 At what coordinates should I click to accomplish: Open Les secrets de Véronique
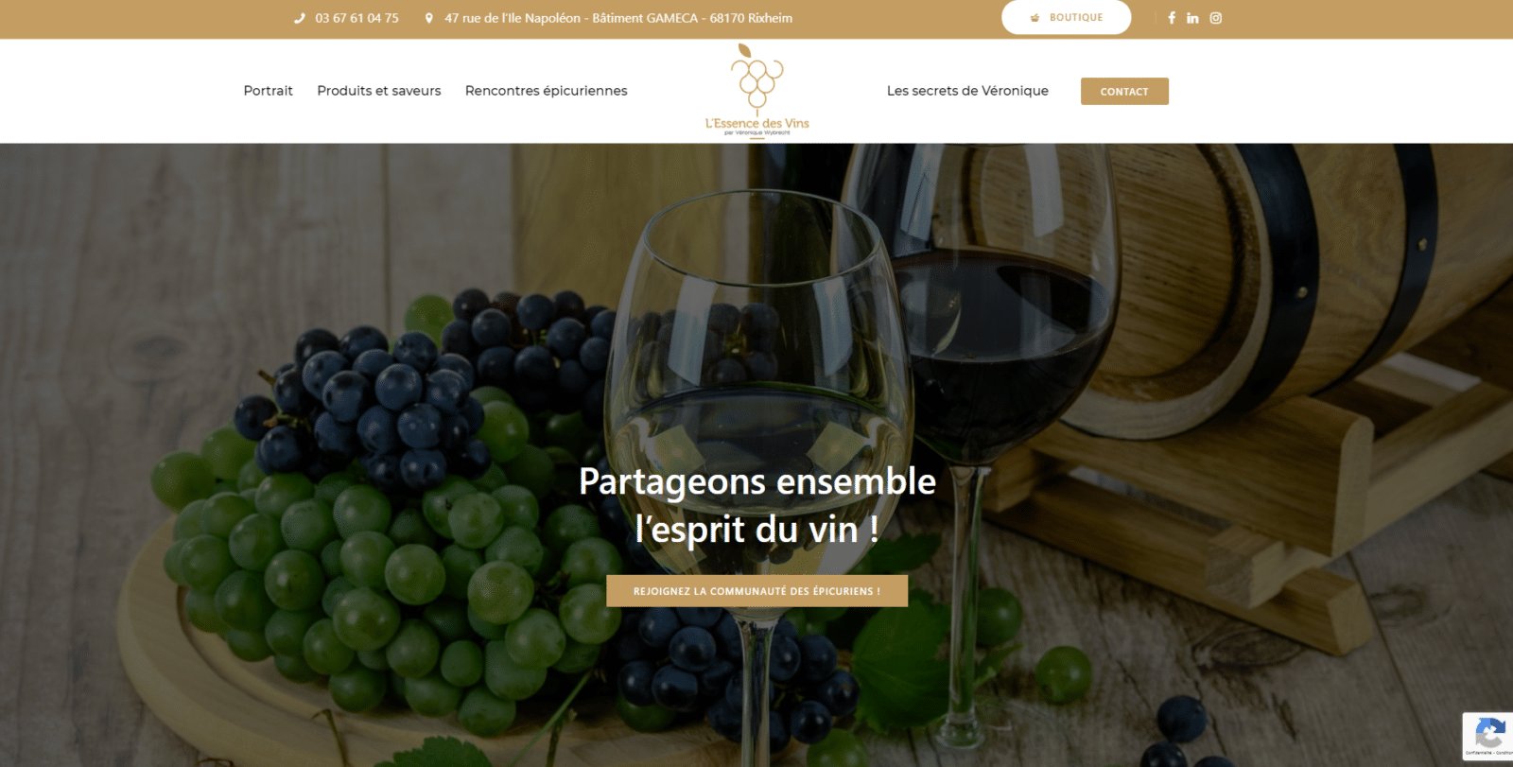click(967, 91)
